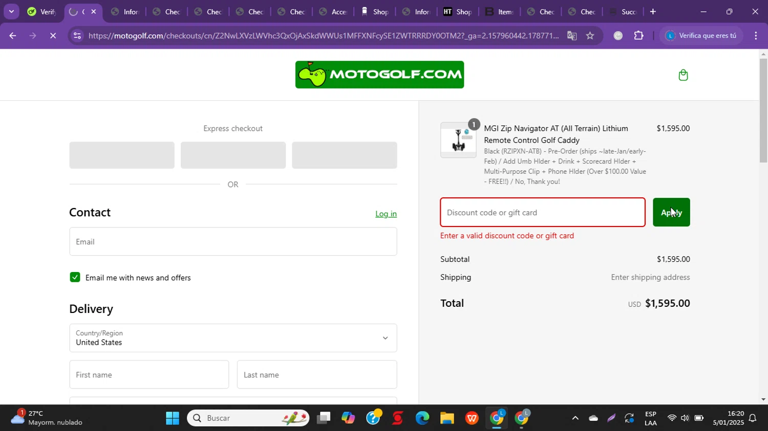Click the translate page icon

(572, 36)
